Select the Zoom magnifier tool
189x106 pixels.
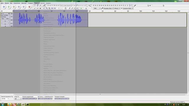tap(35, 8)
